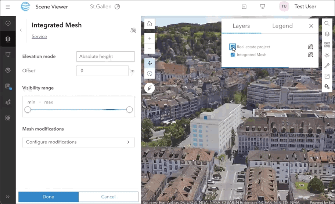Select the Rotate tool on map

coord(150,74)
